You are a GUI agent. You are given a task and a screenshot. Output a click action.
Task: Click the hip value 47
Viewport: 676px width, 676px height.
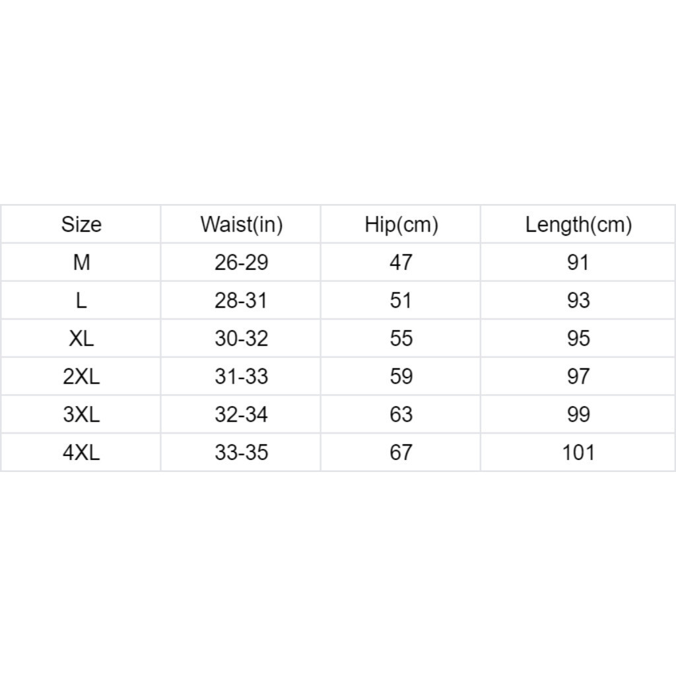401,263
